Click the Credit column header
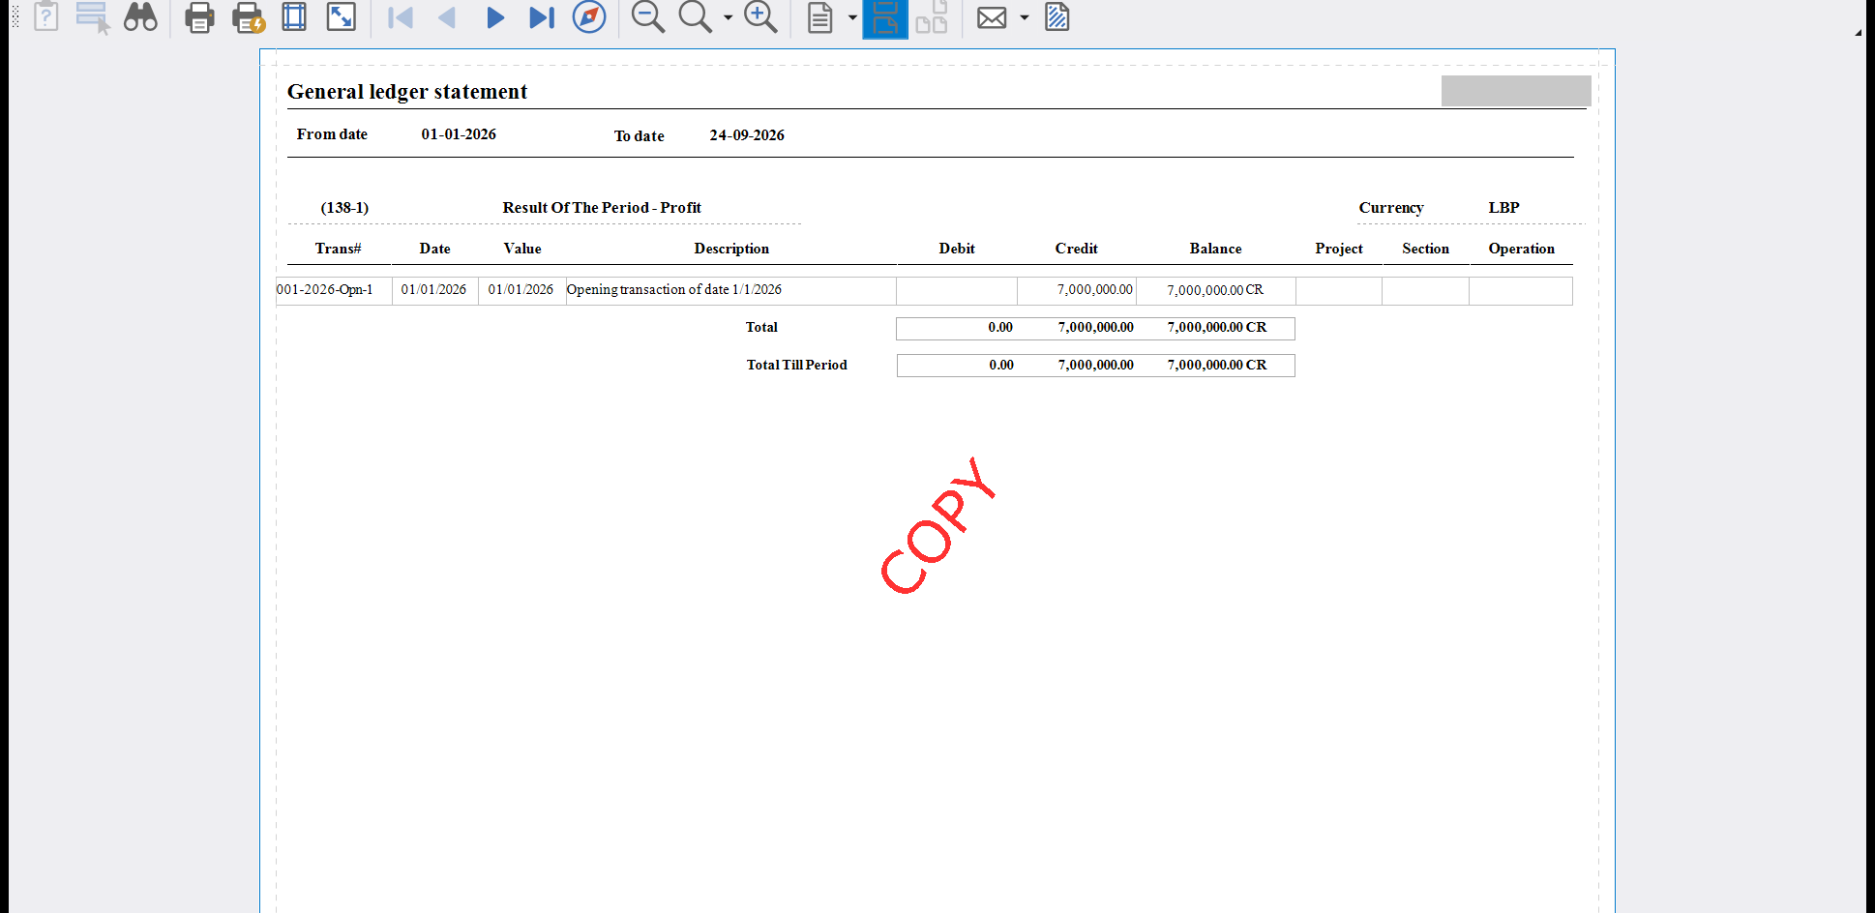This screenshot has width=1875, height=913. (1076, 249)
